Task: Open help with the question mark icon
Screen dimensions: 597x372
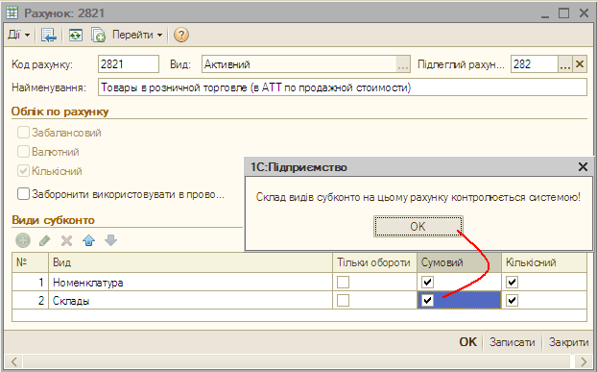Action: coord(180,35)
